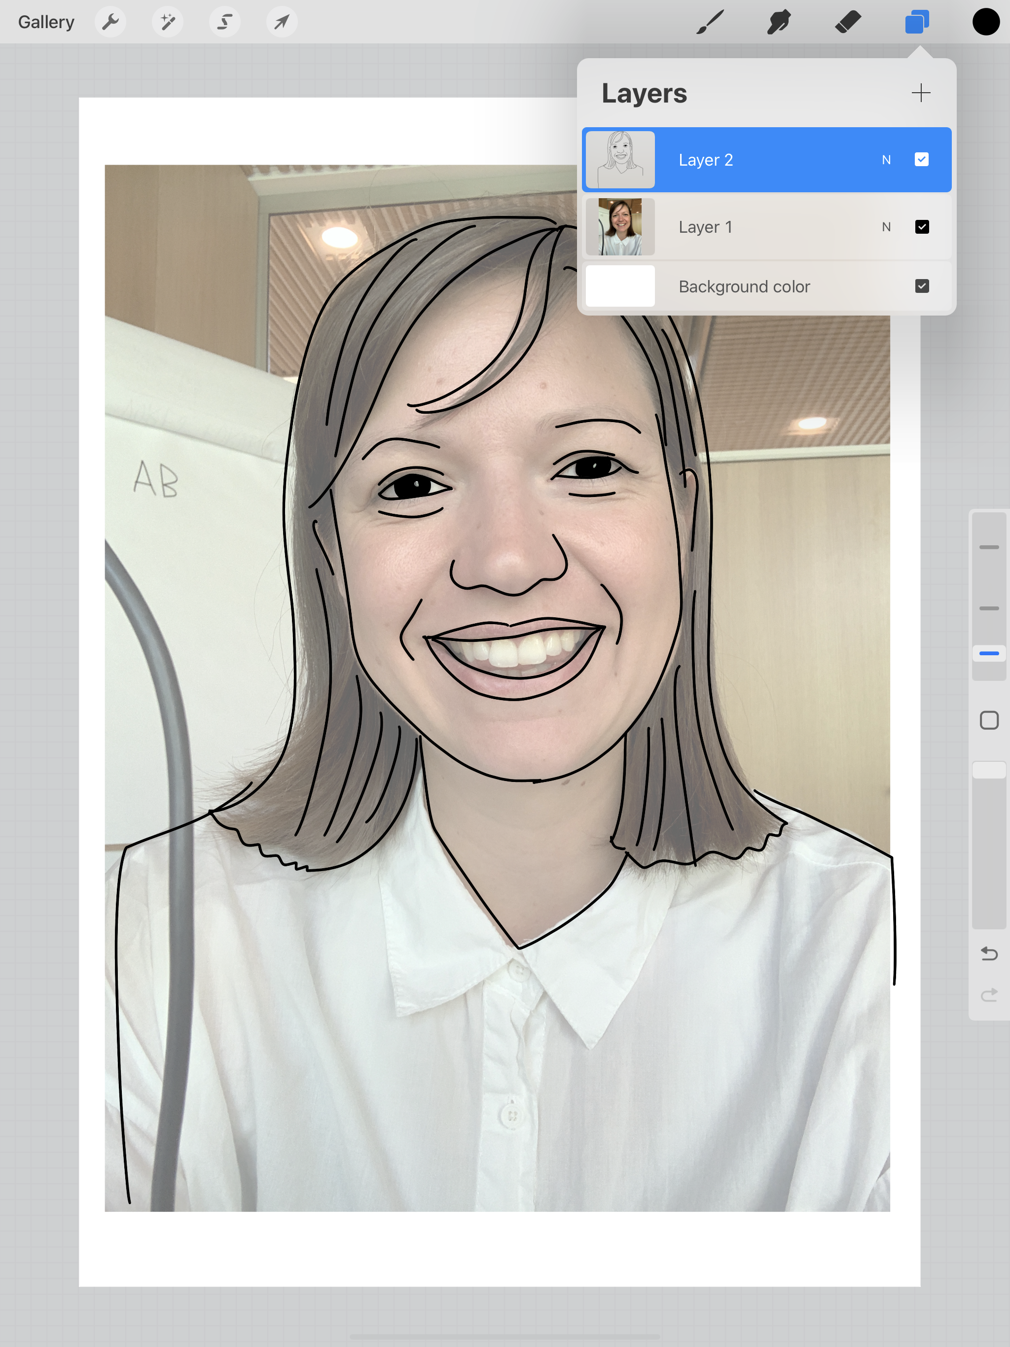1010x1347 pixels.
Task: Tap the Layer 2 sketch thumbnail
Action: coord(620,160)
